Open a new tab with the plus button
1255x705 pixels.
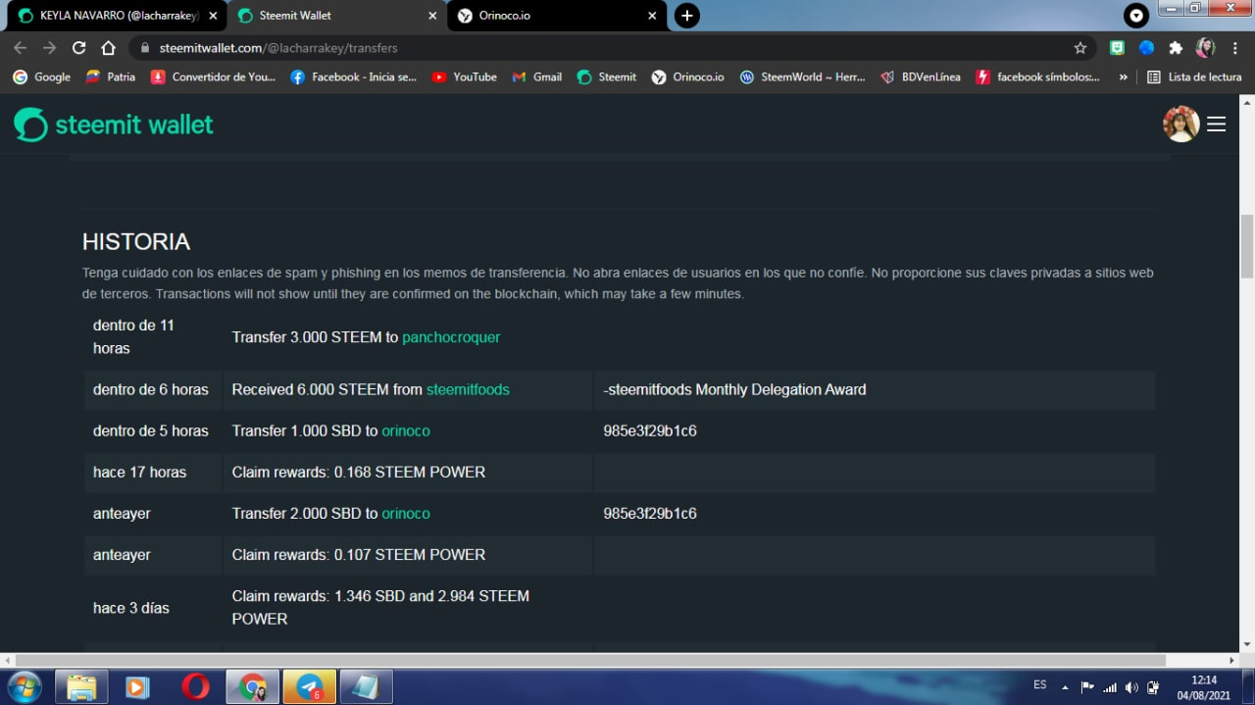687,16
